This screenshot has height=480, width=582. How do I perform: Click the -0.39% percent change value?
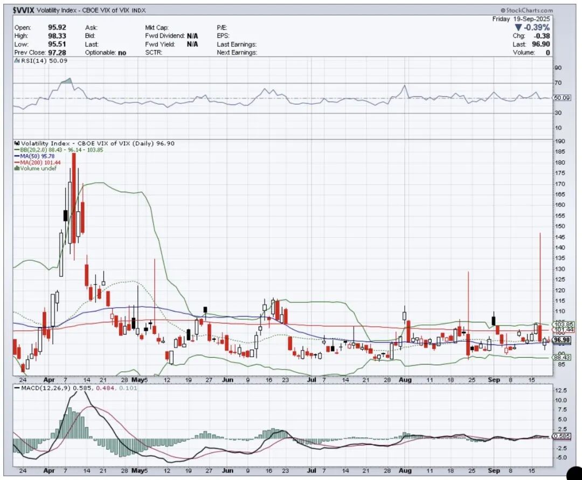coord(537,27)
